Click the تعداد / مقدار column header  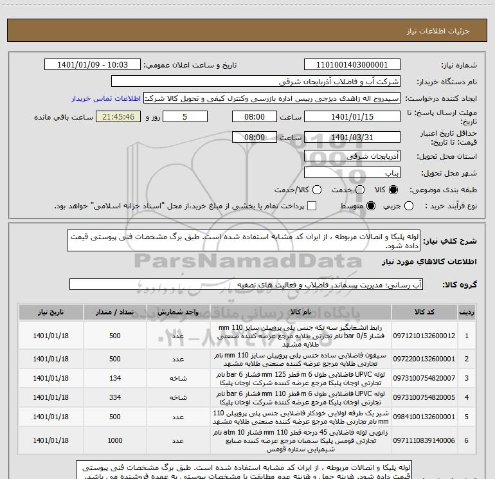[x=115, y=312]
